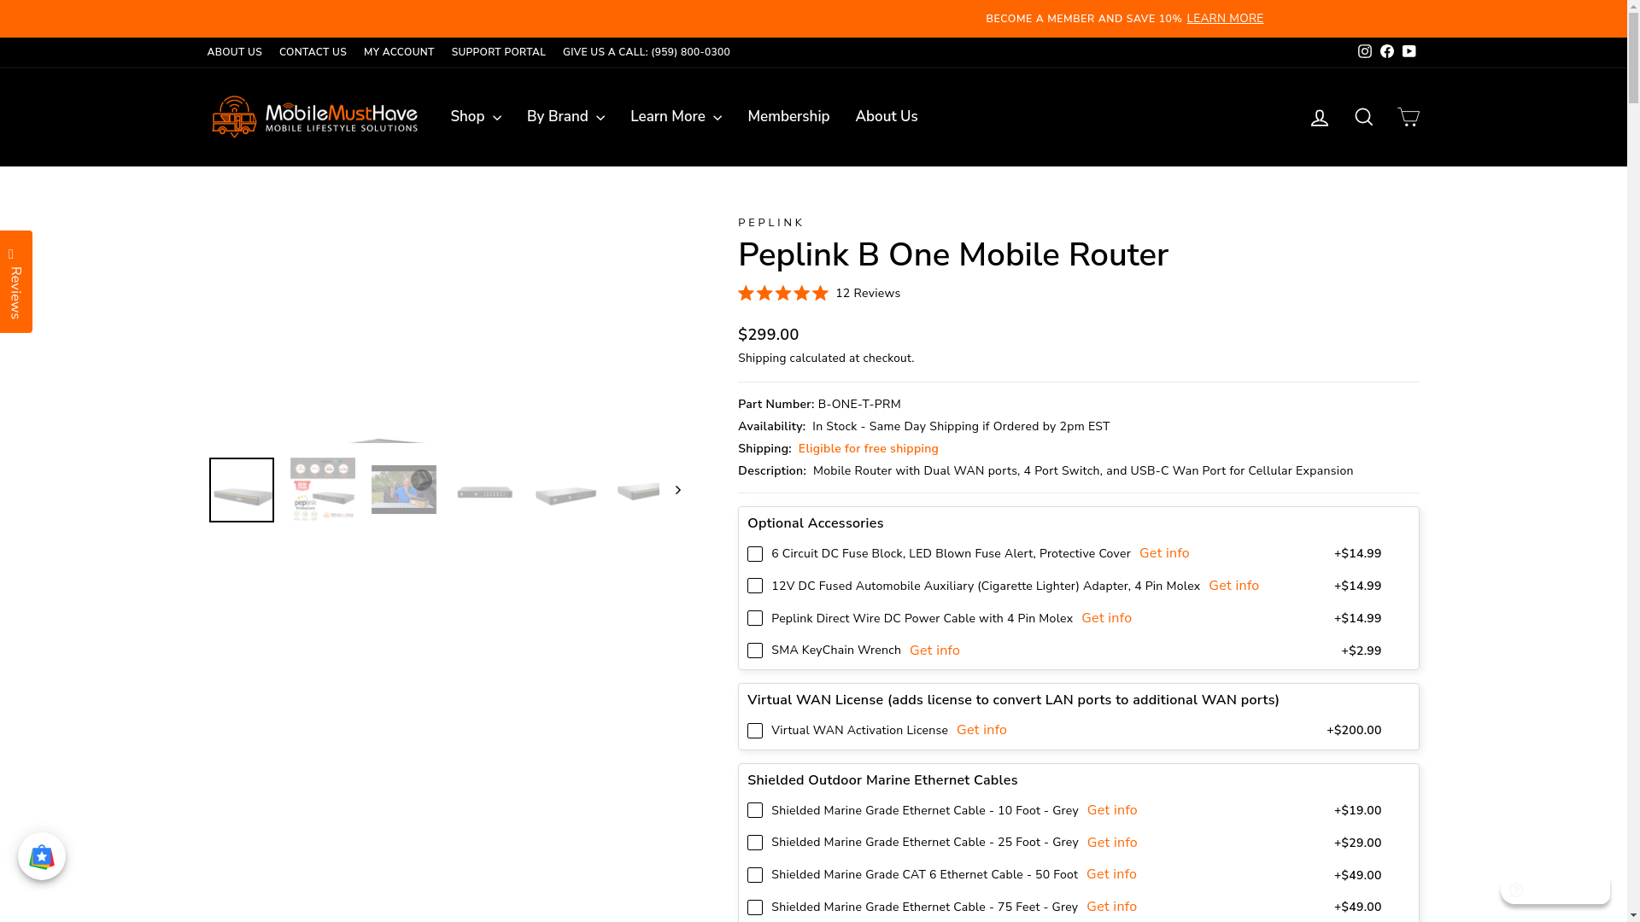Open the 12 Reviews link
Screen dimensions: 1640x922
867,294
